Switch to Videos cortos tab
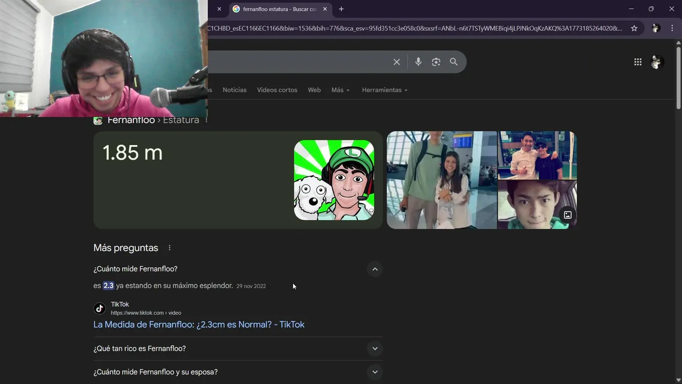Screen dimensions: 682x384 pos(277,90)
